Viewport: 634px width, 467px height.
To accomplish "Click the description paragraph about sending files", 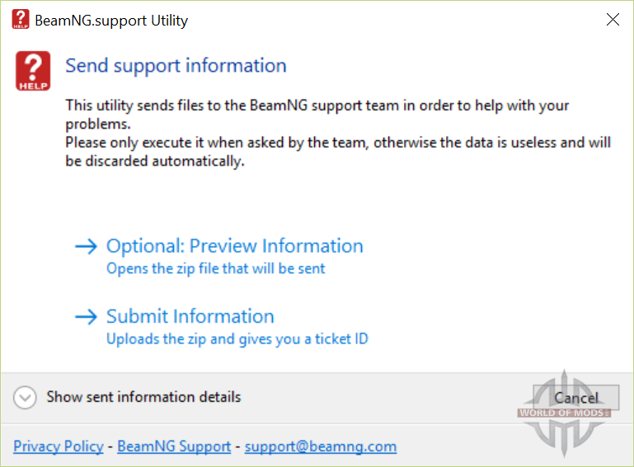I will [338, 133].
